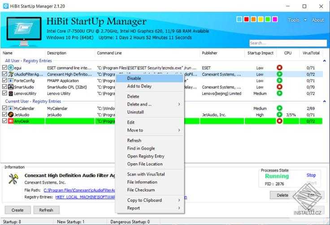This screenshot has height=225, width=330.
Task: Open the About page
Action: tap(318, 20)
